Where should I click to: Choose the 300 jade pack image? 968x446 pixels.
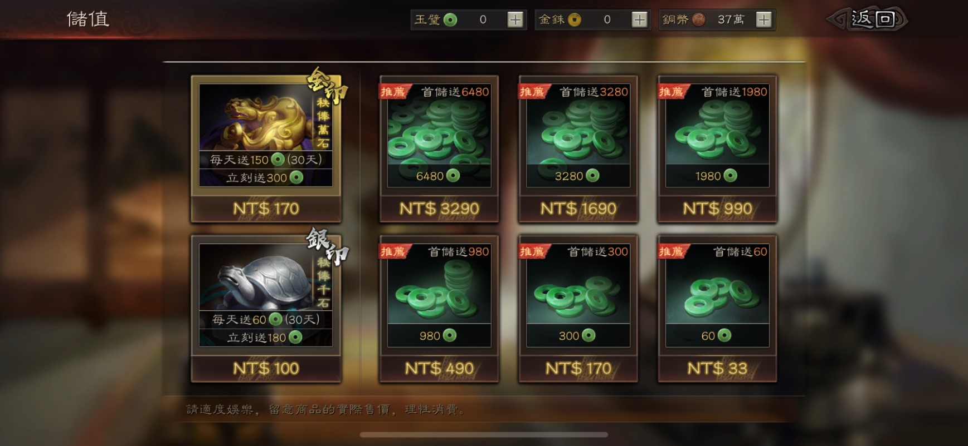point(578,295)
